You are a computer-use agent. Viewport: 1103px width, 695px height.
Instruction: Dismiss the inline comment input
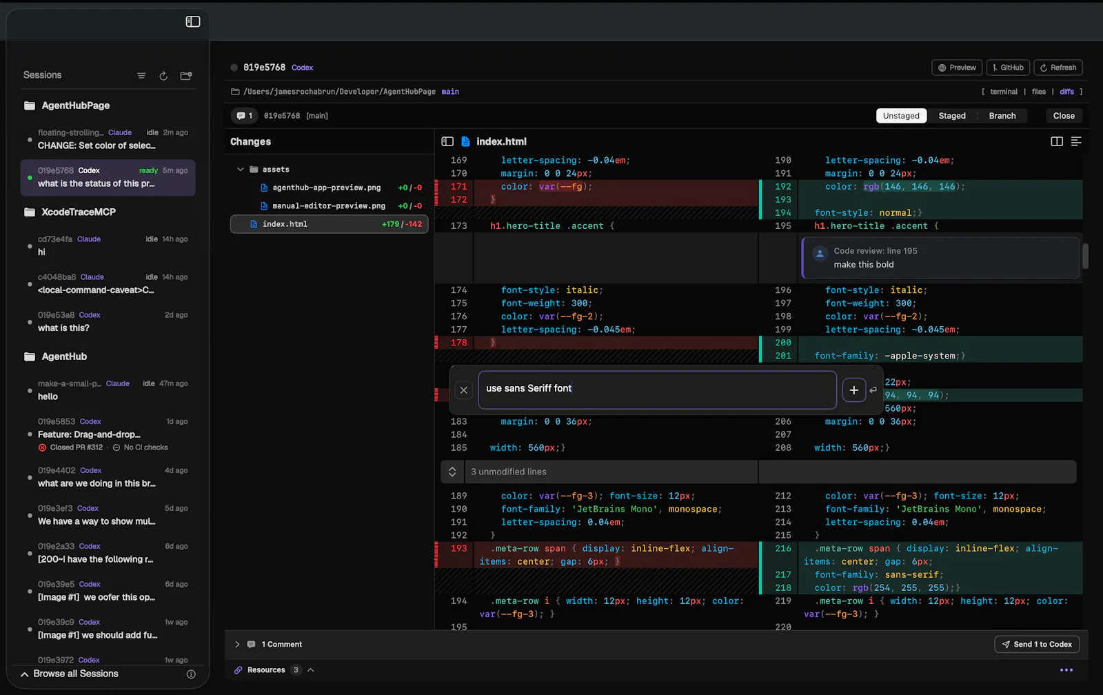tap(464, 390)
